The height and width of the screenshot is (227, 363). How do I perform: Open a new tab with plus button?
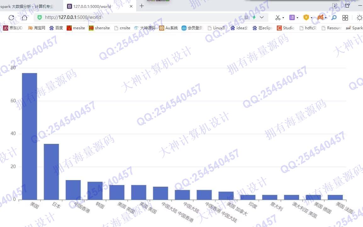coord(142,6)
